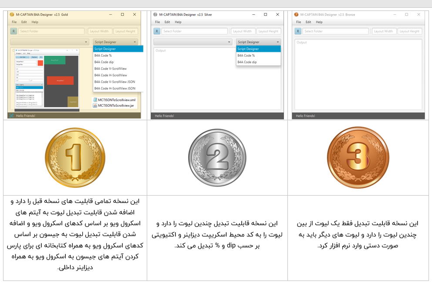Click the Layout Height field in Gold window
432x284 pixels.
click(x=126, y=31)
